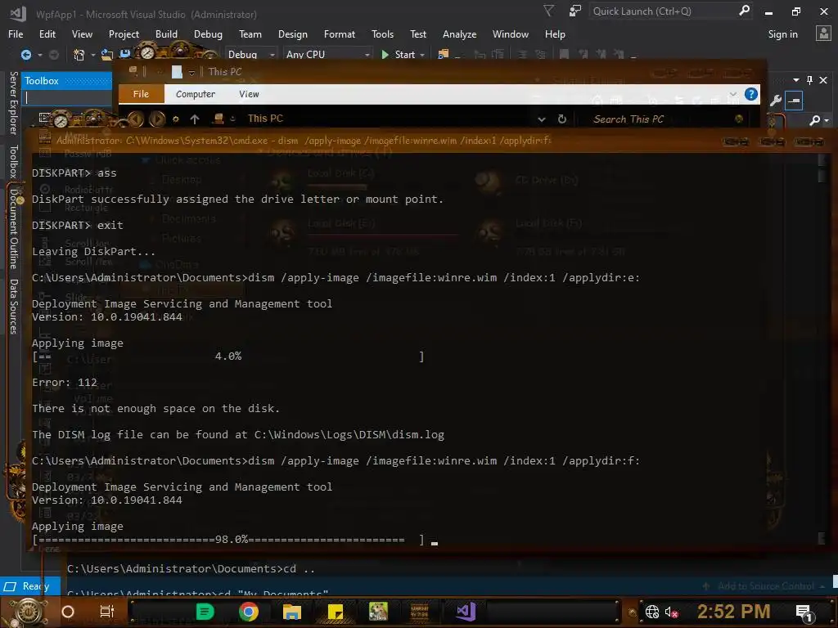Screen dimensions: 838x628
Task: Open the File Explorer Computer ribbon tab
Action: point(195,94)
